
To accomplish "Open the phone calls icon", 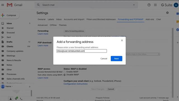I will [21, 99].
